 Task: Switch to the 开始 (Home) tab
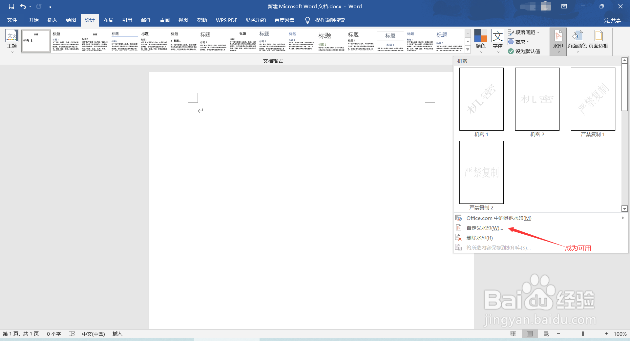click(34, 20)
